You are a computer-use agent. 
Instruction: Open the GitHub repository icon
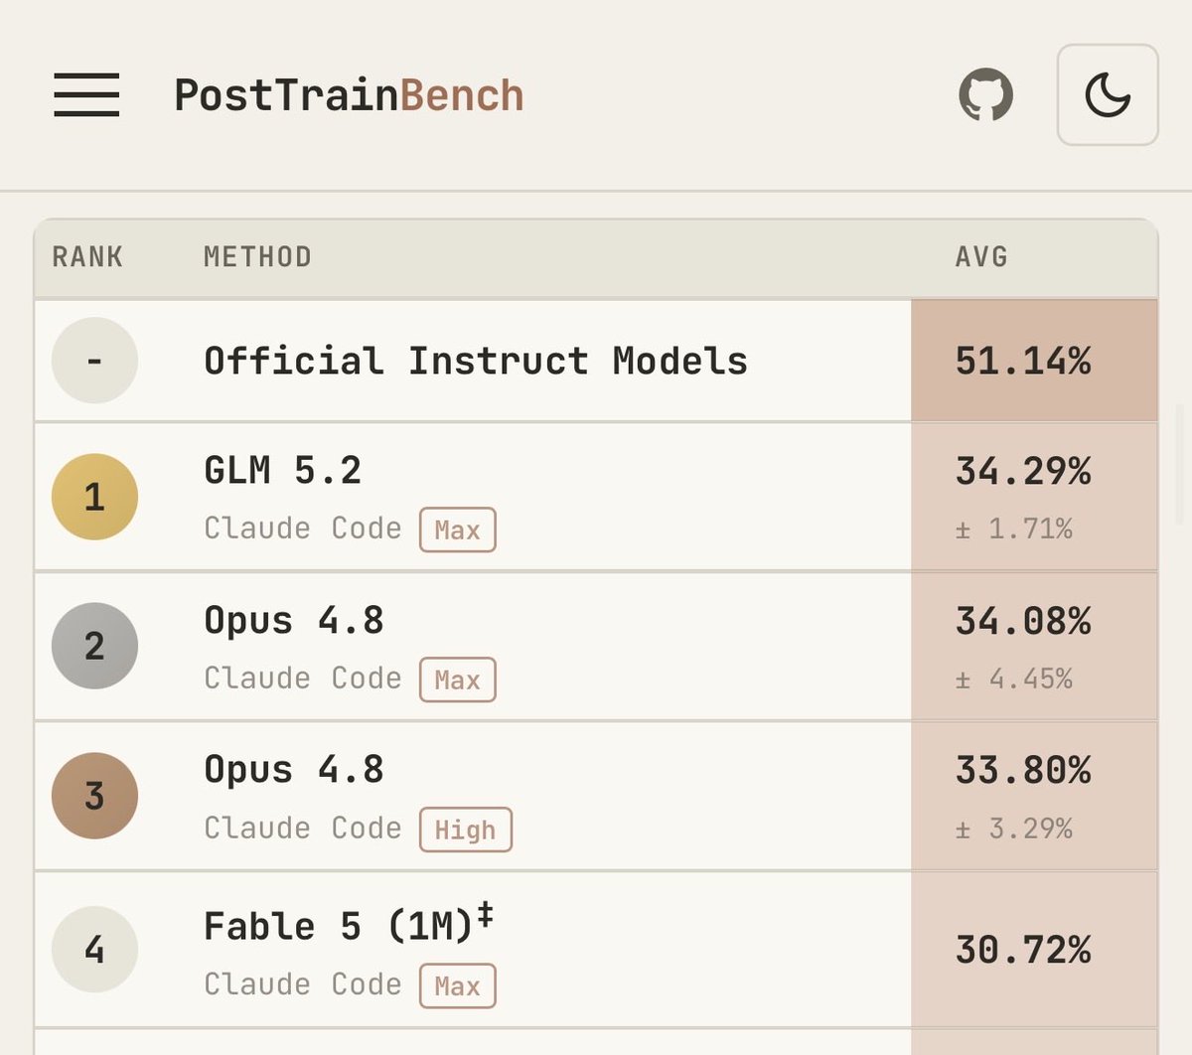click(x=985, y=95)
